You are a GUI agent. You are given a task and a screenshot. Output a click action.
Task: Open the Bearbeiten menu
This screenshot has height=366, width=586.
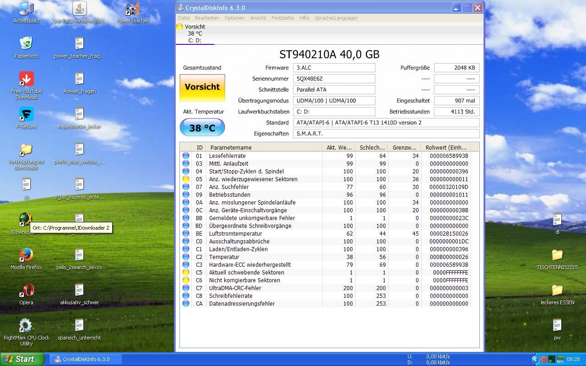click(x=207, y=18)
